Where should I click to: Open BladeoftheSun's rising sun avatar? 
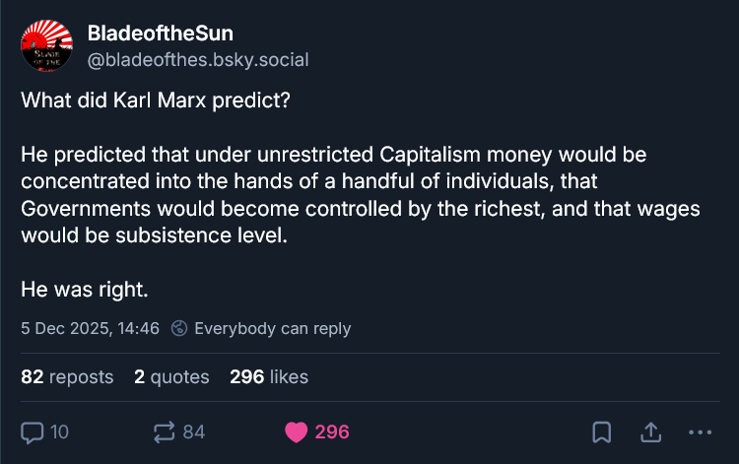point(45,45)
